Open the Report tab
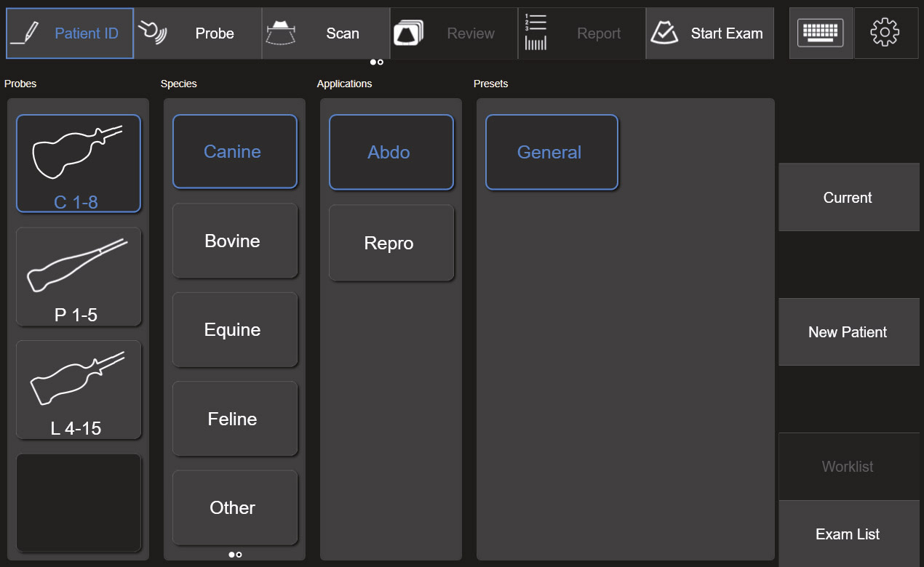 [582, 33]
